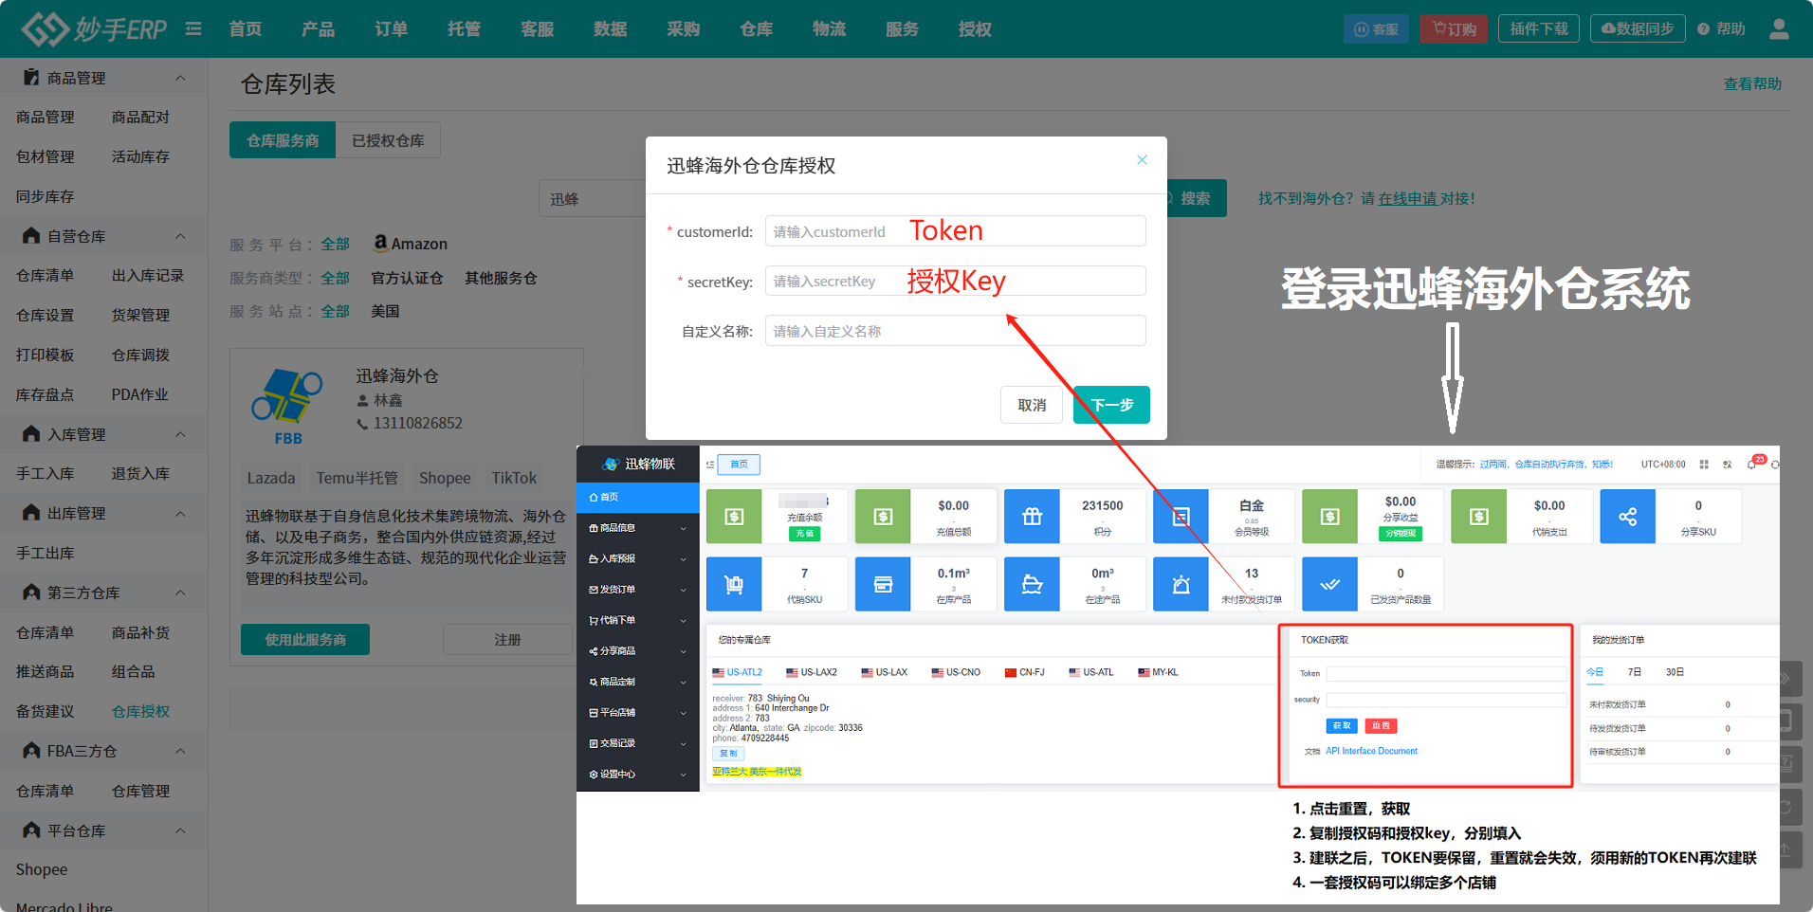The image size is (1813, 912).
Task: Collapse the 商品管理 sidebar section
Action: pyautogui.click(x=180, y=78)
